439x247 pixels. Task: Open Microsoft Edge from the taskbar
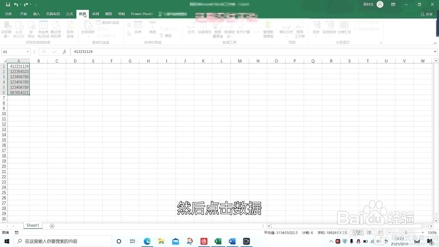[x=147, y=241]
